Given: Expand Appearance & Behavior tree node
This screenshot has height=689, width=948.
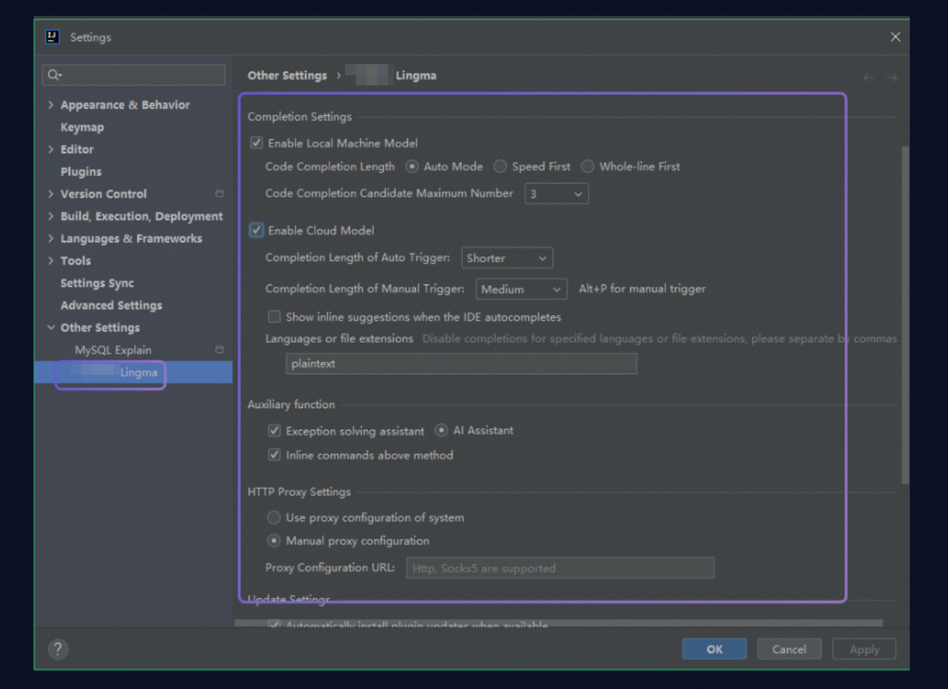Looking at the screenshot, I should 51,105.
